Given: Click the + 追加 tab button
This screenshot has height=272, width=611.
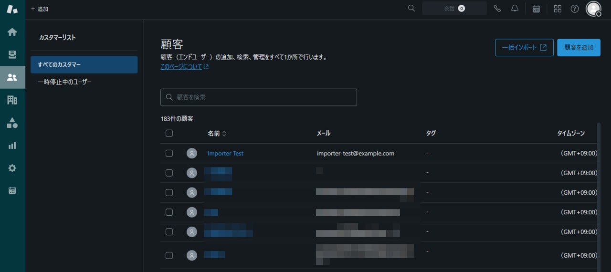Looking at the screenshot, I should pos(40,9).
